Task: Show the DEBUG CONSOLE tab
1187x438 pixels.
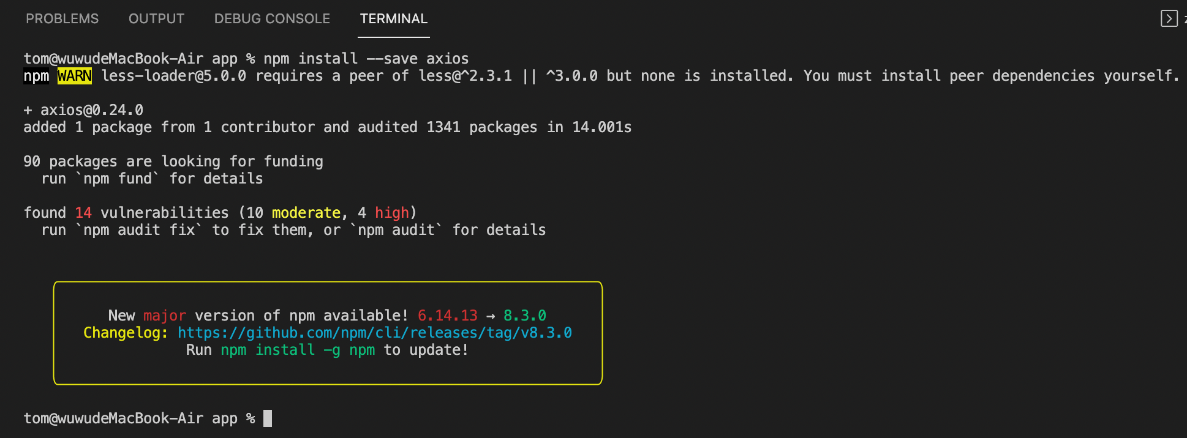Action: (x=272, y=19)
